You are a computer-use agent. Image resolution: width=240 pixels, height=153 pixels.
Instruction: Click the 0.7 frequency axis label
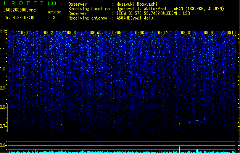(3, 126)
